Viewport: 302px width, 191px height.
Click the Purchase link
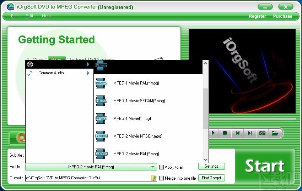[283, 16]
